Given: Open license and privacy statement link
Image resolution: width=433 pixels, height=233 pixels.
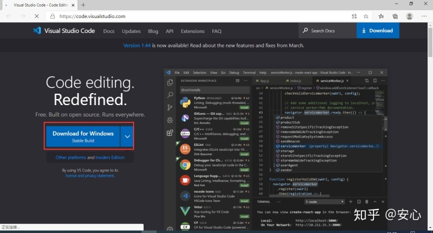Looking at the screenshot, I should (x=90, y=175).
